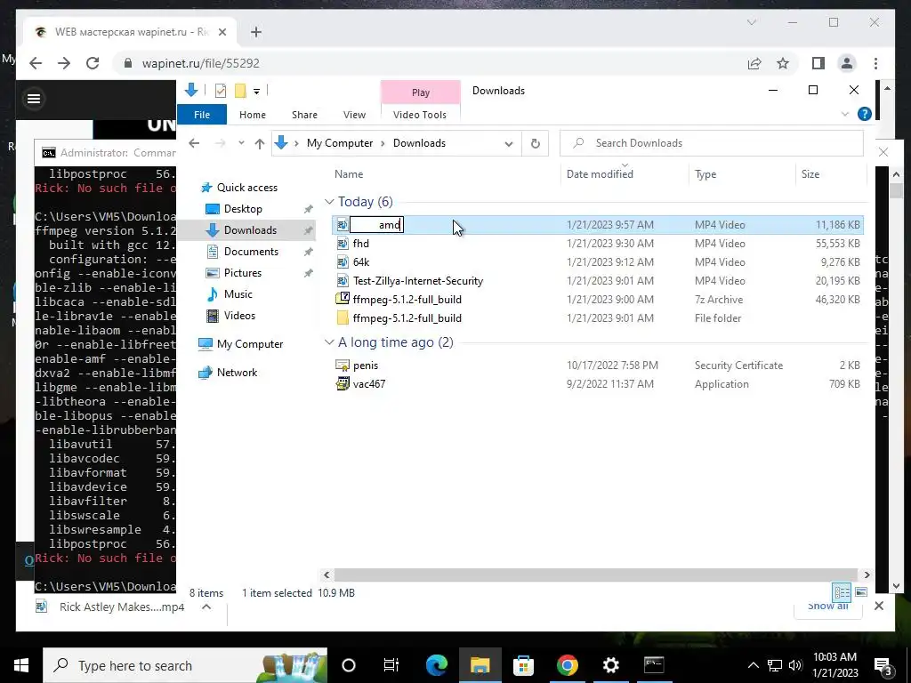911x683 pixels.
Task: Sort by Type column header
Action: point(705,174)
